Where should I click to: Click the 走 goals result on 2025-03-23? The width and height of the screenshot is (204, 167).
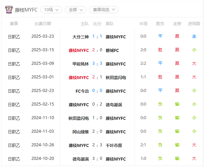tap(194, 36)
